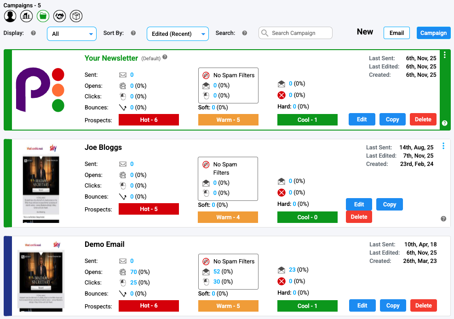Open the package box icon

tap(76, 17)
